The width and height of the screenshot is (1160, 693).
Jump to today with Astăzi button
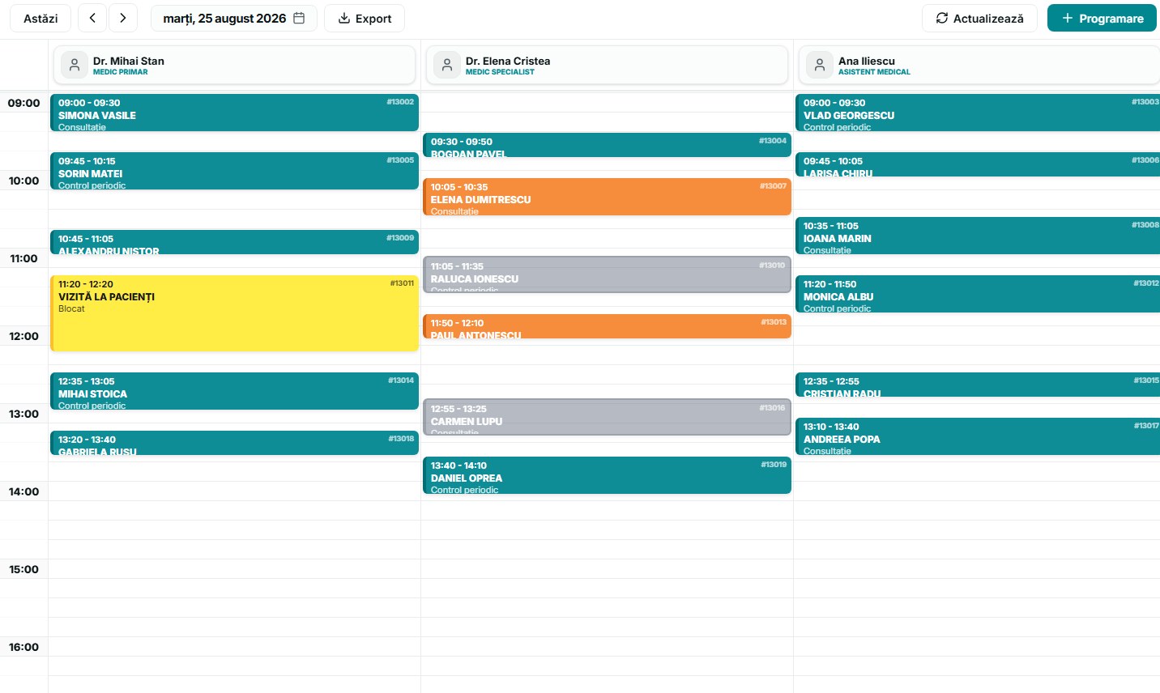(41, 18)
